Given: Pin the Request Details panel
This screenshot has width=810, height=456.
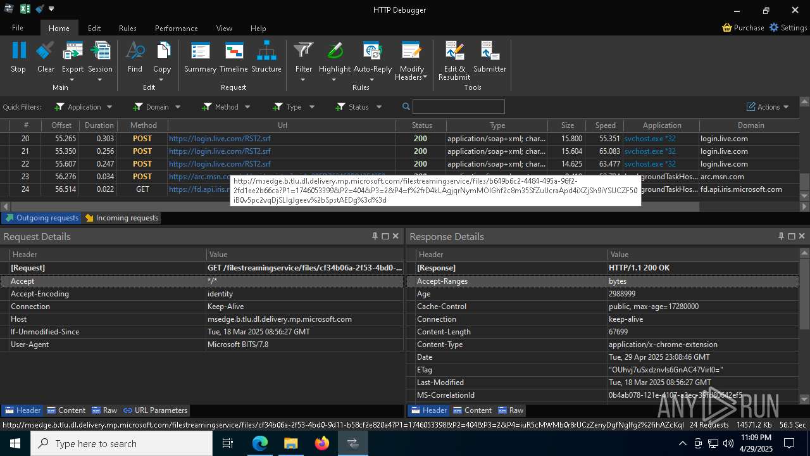Looking at the screenshot, I should [x=375, y=236].
